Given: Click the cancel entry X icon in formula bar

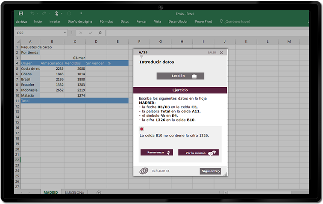Looking at the screenshot, I should 81,33.
